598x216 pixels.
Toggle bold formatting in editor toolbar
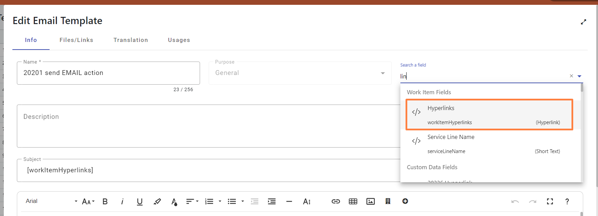point(105,202)
